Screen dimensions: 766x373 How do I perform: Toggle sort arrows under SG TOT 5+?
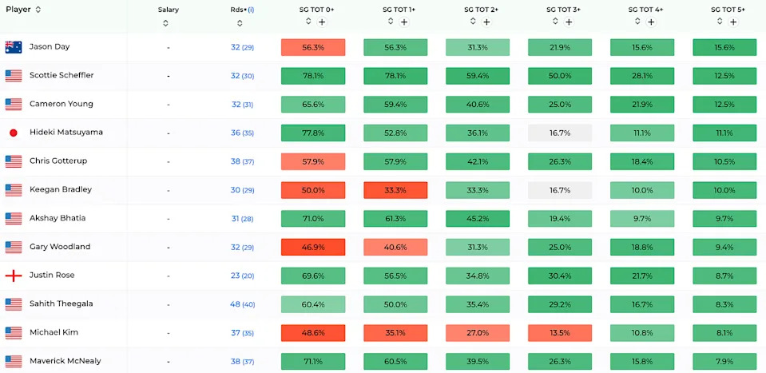click(x=720, y=22)
